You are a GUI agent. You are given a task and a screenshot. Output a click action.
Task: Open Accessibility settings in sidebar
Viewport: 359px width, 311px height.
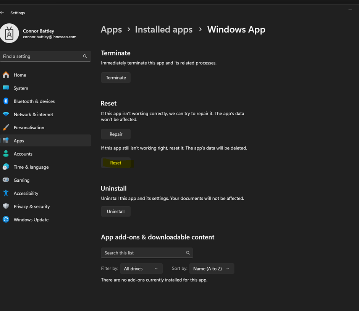(x=26, y=194)
